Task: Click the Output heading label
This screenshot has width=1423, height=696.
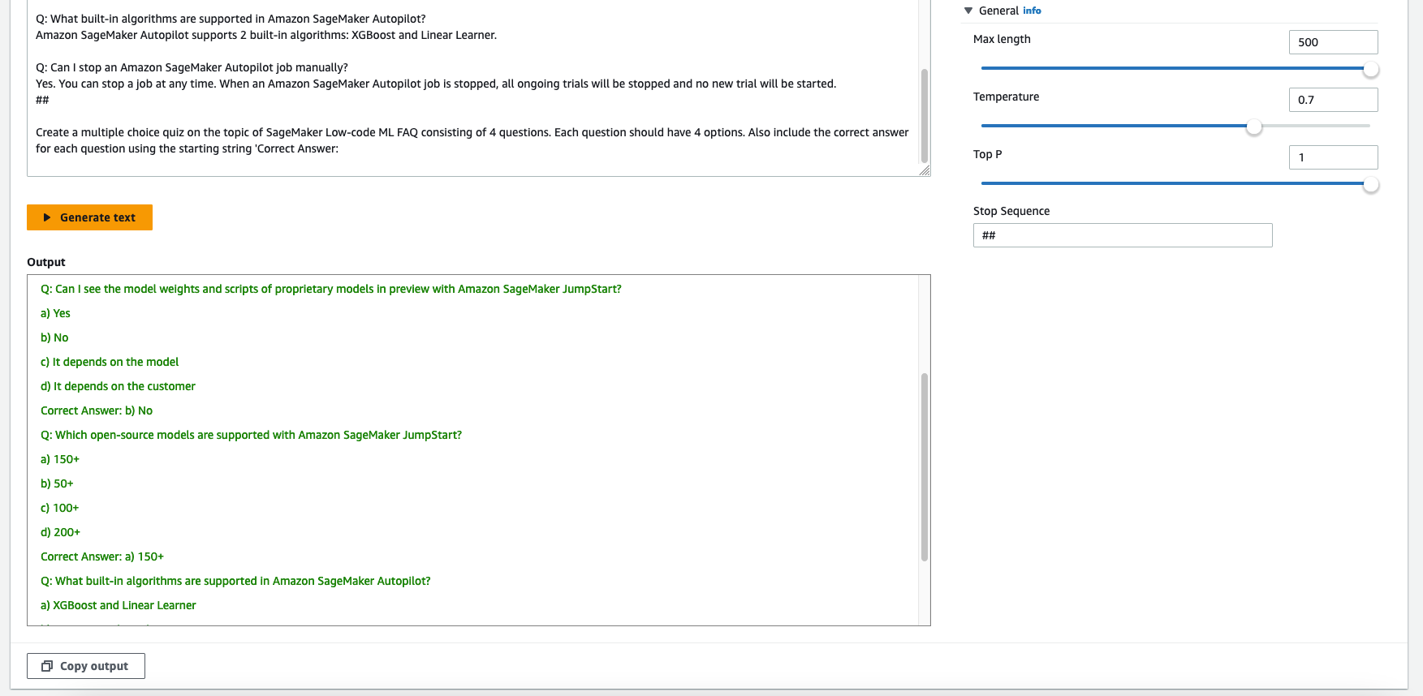Action: pos(46,262)
